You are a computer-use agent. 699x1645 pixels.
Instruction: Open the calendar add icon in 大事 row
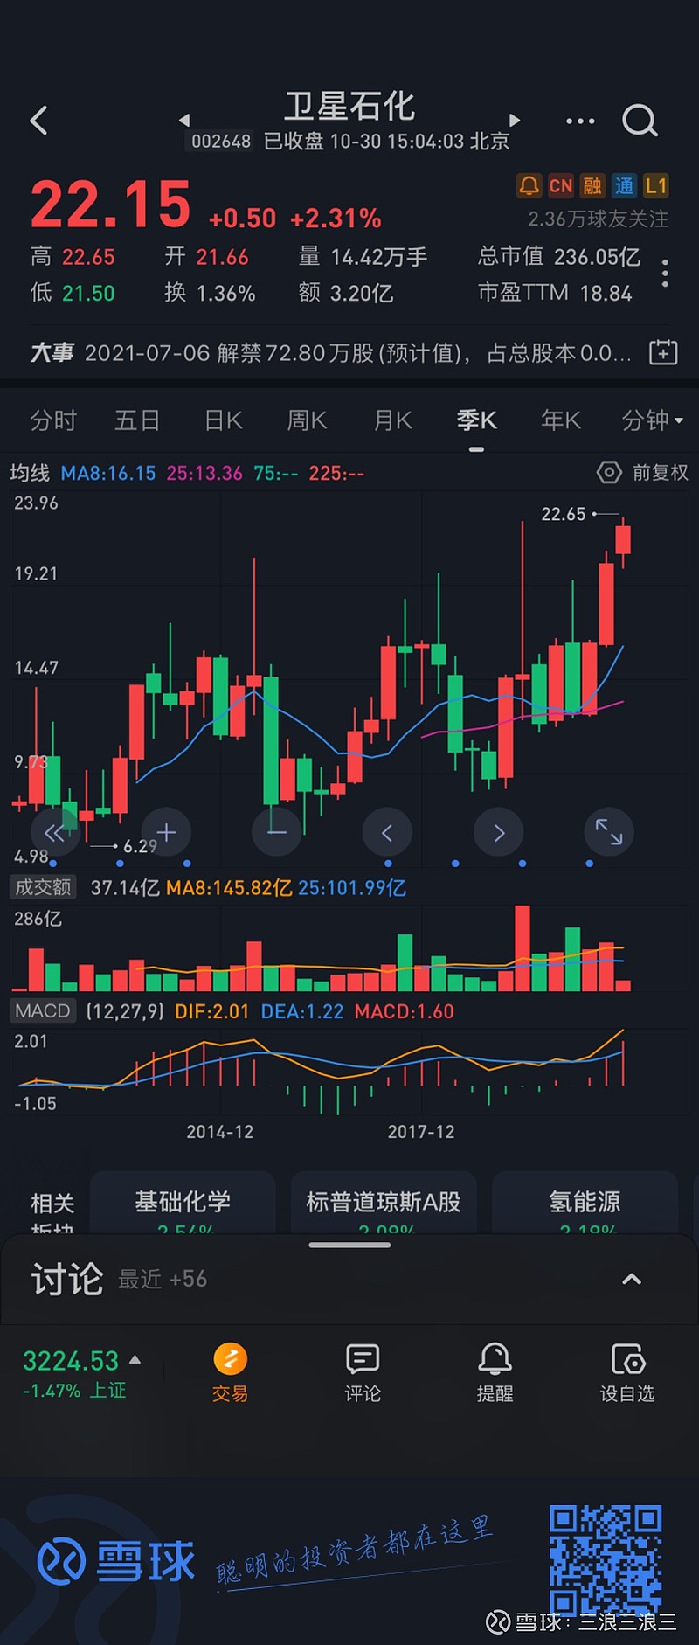(x=663, y=352)
